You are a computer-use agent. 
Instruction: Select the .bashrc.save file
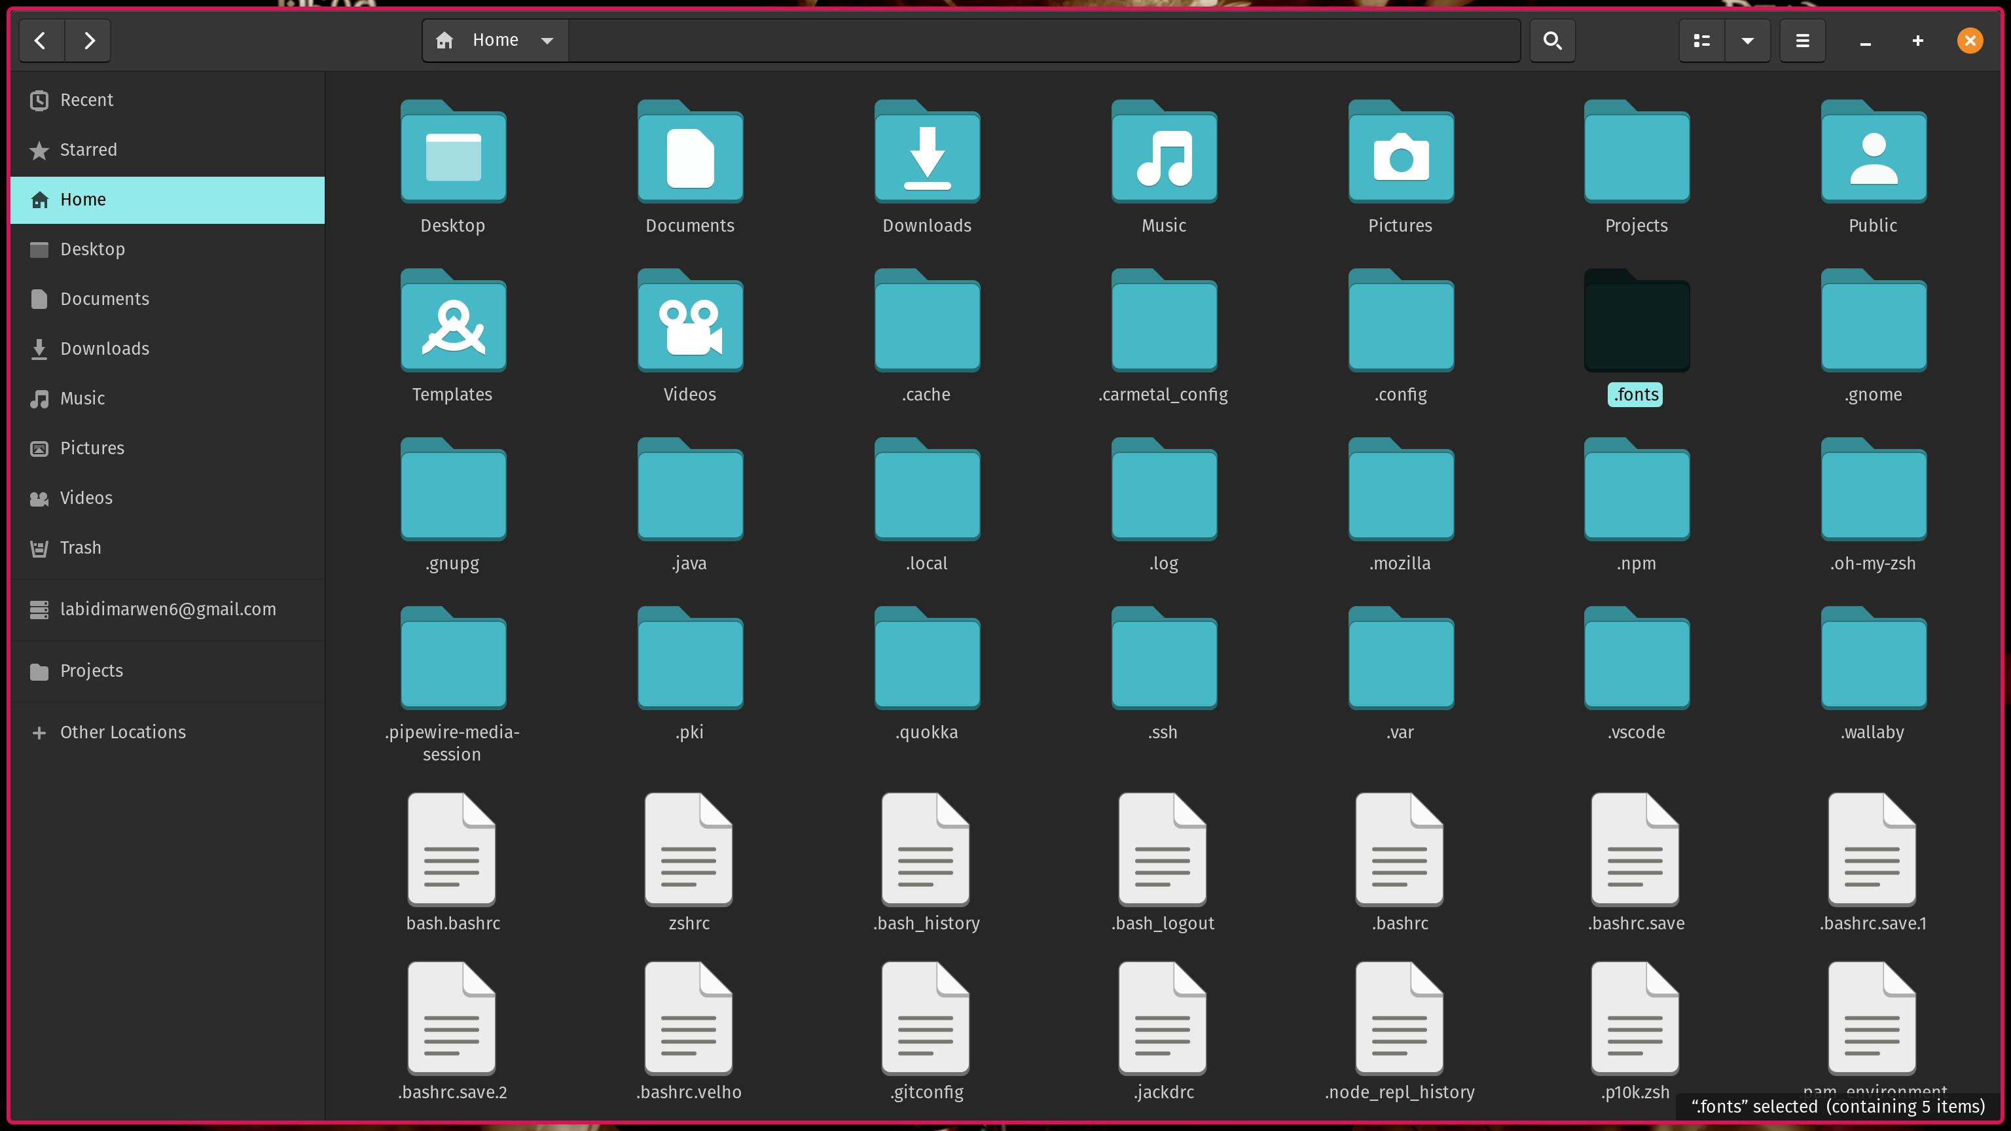(x=1635, y=849)
